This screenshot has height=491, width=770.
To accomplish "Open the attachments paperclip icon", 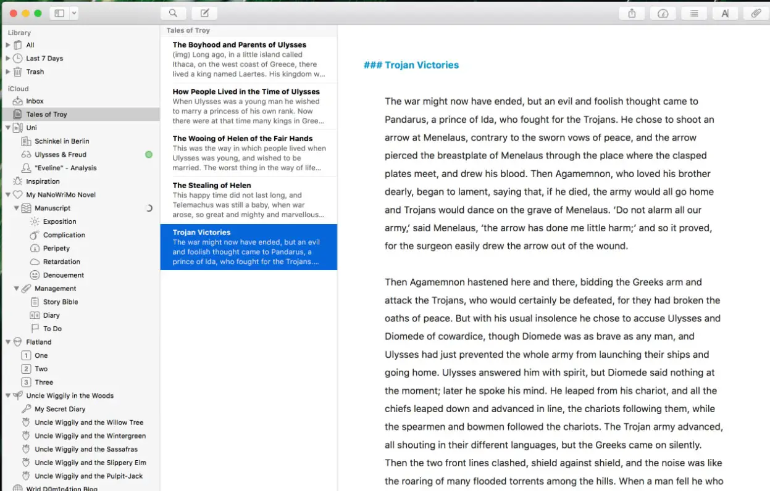I will [756, 13].
